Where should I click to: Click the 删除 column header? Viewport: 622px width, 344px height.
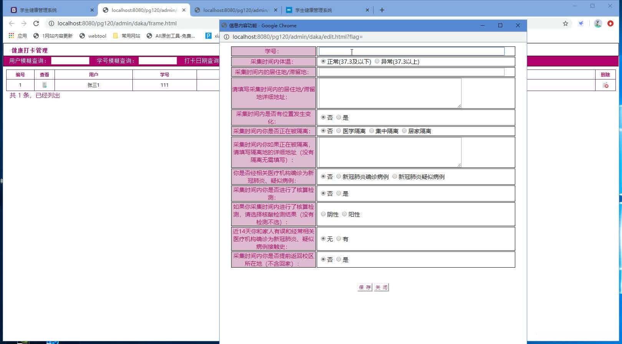click(x=605, y=74)
